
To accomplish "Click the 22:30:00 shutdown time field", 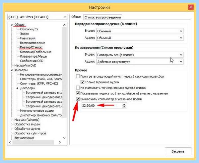I will pyautogui.click(x=102, y=105).
